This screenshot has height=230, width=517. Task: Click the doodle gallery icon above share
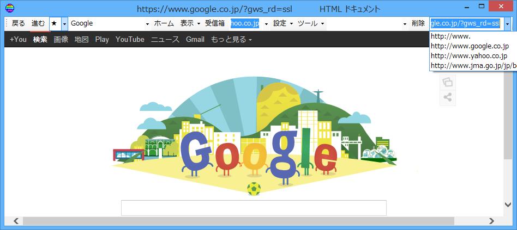click(x=447, y=82)
